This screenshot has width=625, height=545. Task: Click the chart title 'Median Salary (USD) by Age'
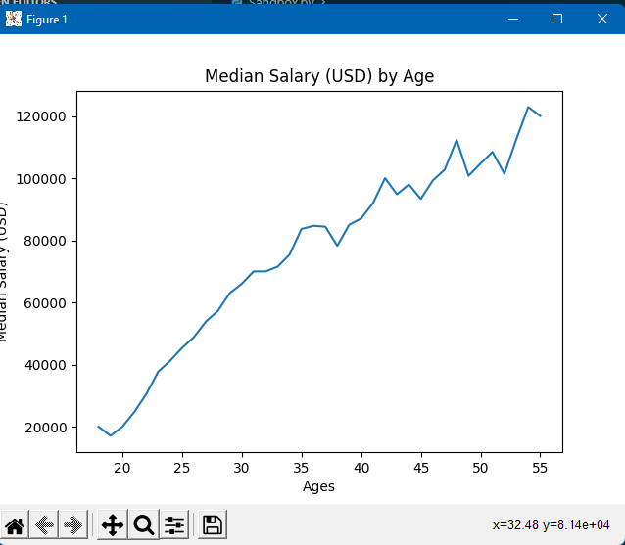319,76
